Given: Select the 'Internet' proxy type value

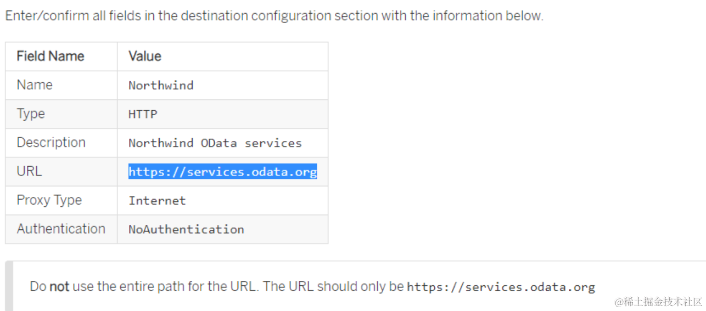Looking at the screenshot, I should pos(157,201).
